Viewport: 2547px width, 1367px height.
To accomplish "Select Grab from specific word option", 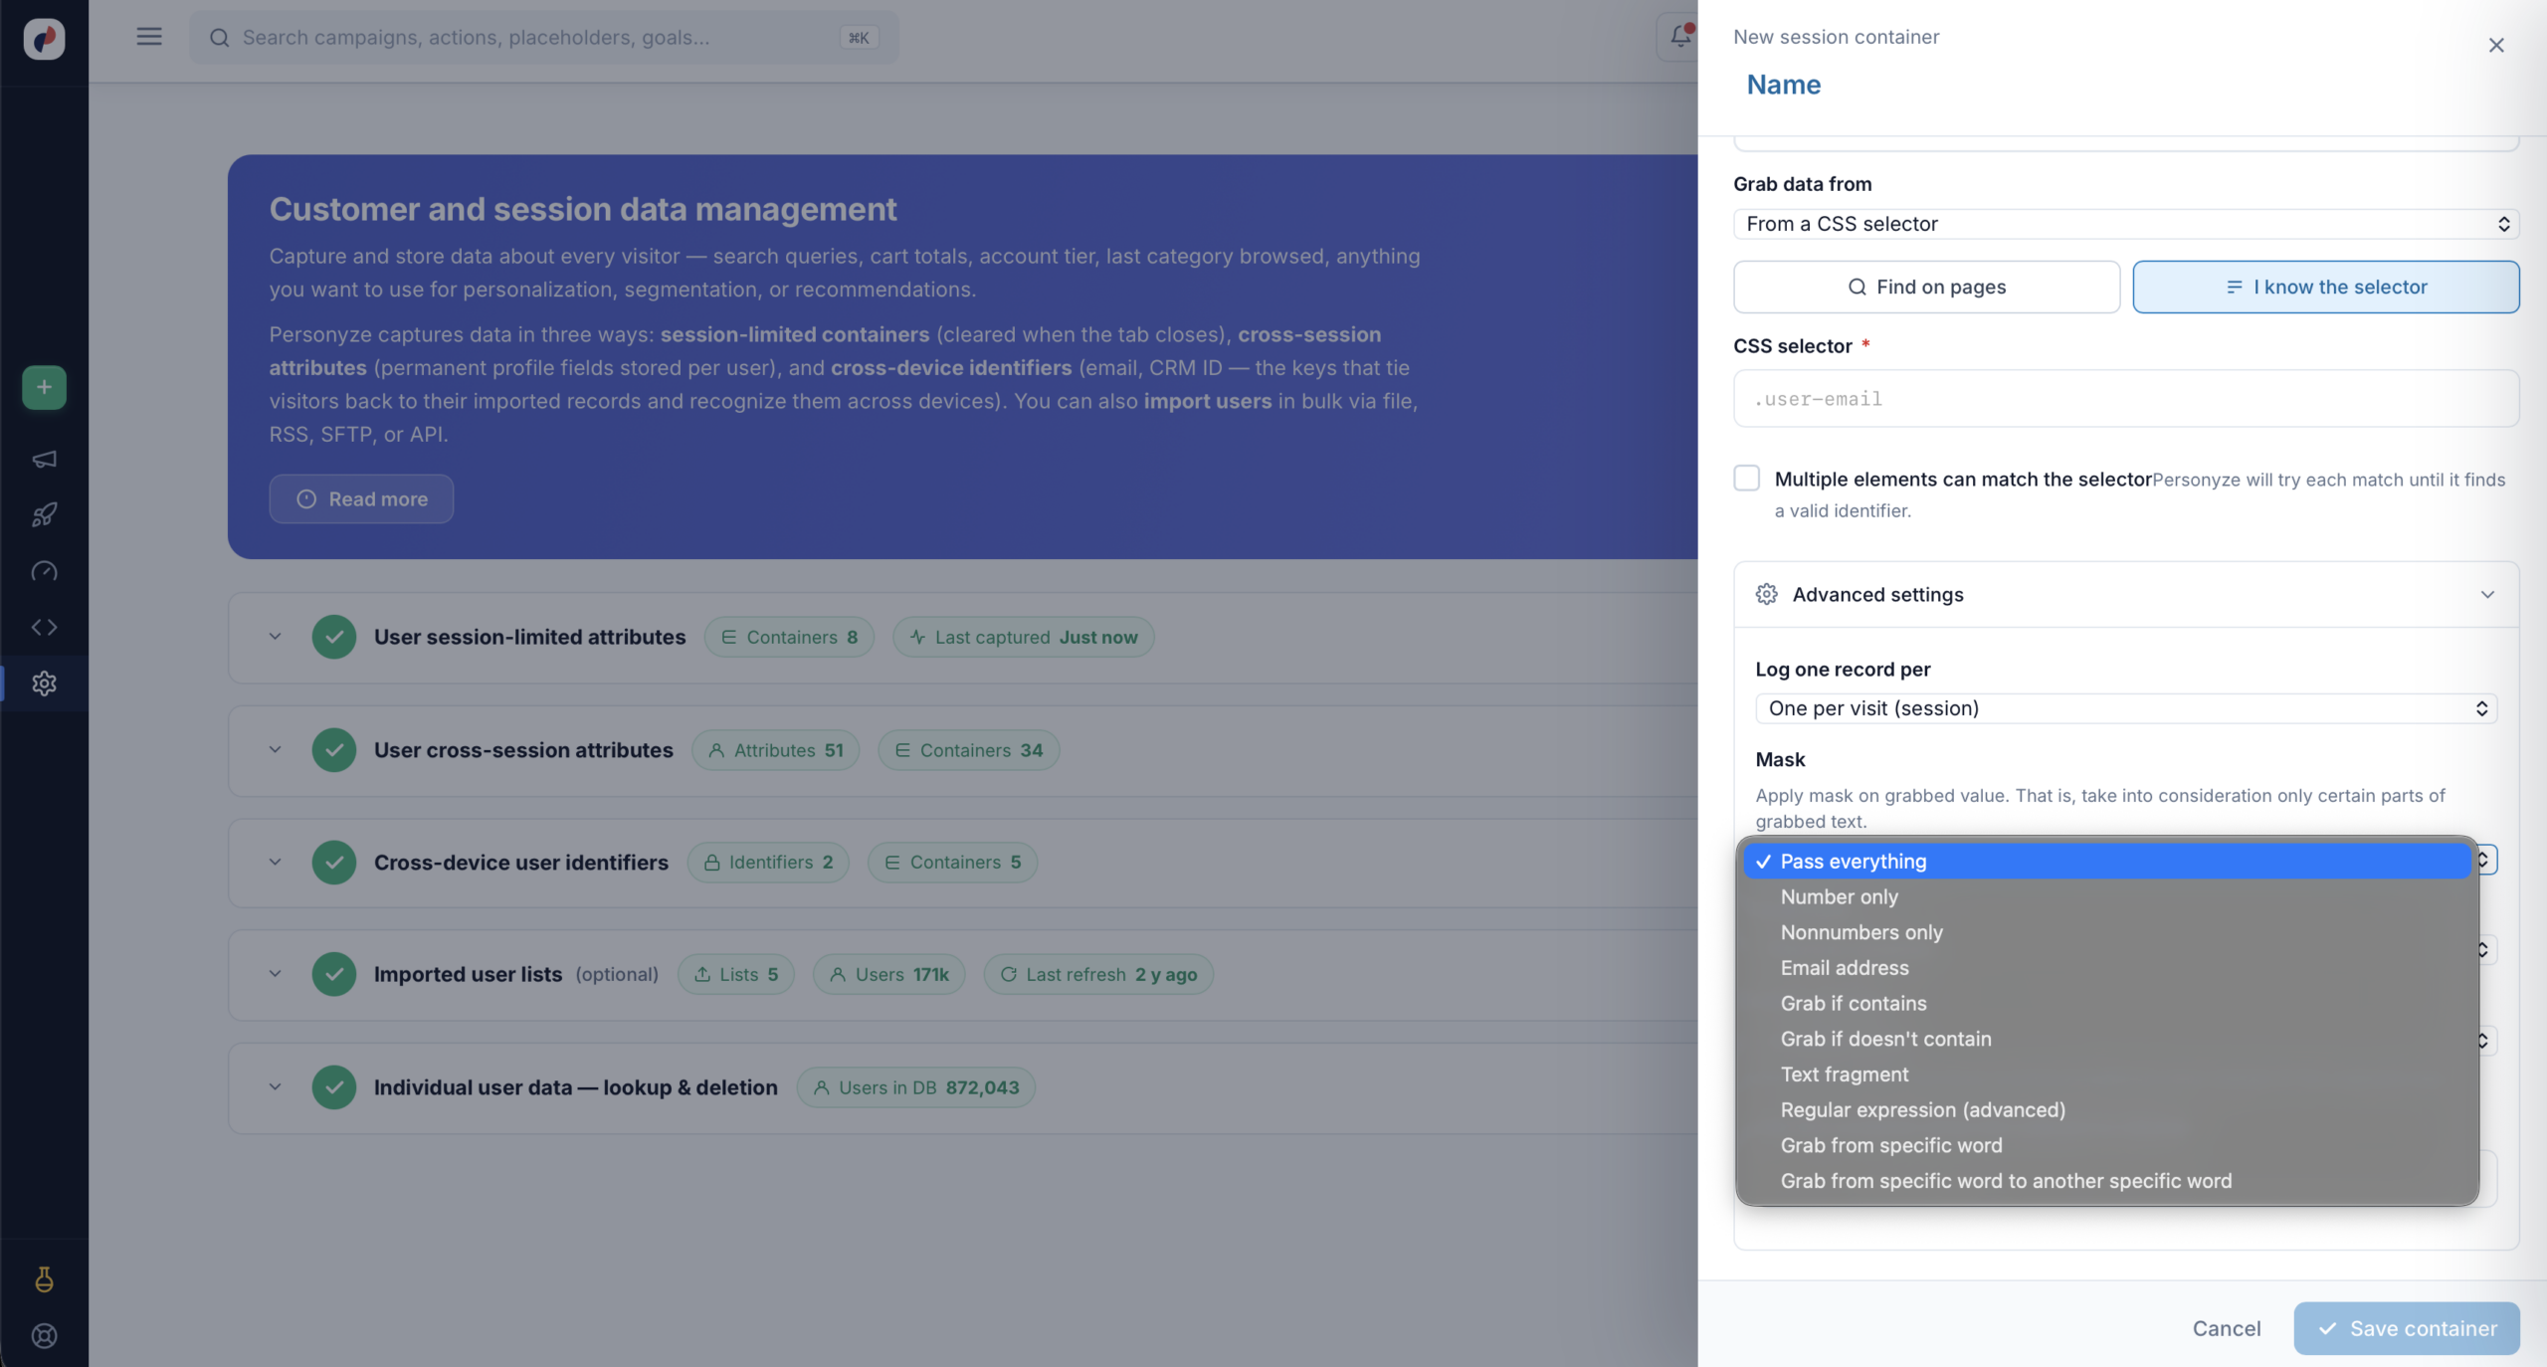I will tap(2106, 1145).
